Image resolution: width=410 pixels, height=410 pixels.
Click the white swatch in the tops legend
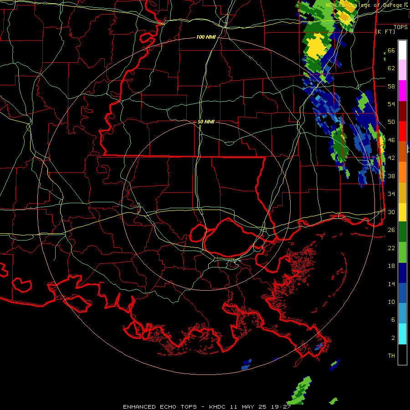[402, 50]
